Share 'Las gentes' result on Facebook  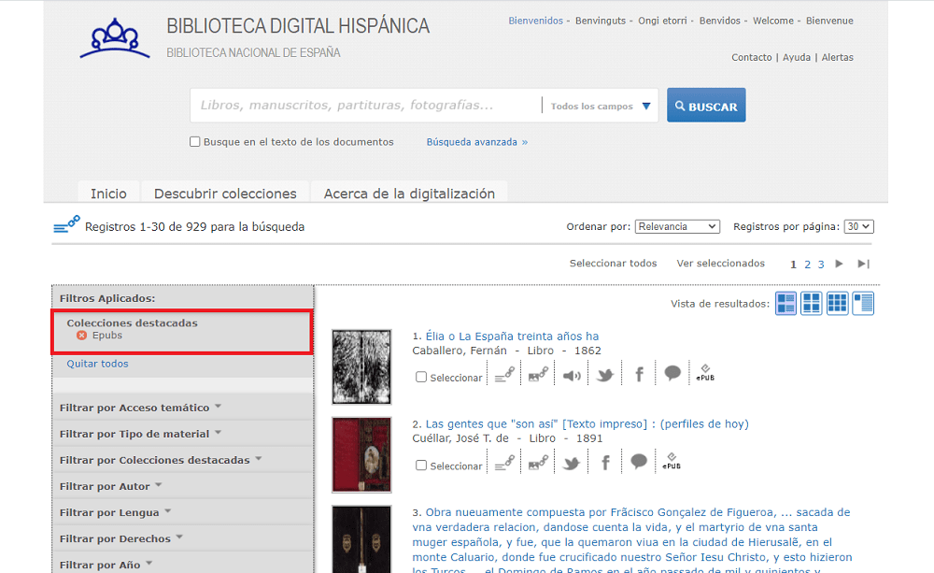point(606,463)
